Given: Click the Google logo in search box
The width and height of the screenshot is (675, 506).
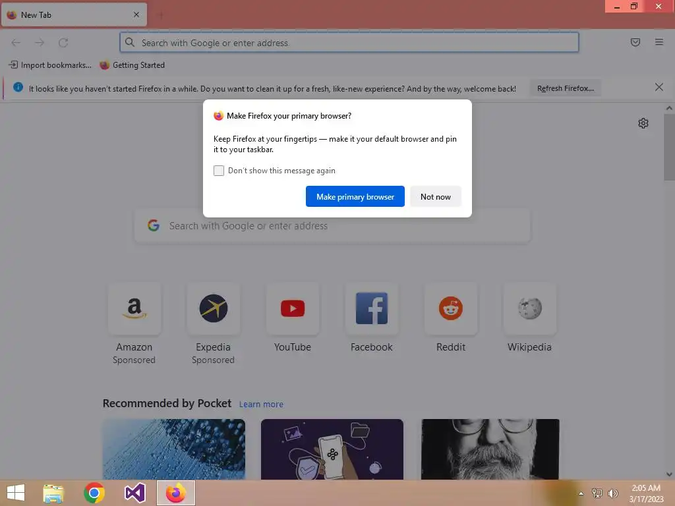Looking at the screenshot, I should coord(154,225).
